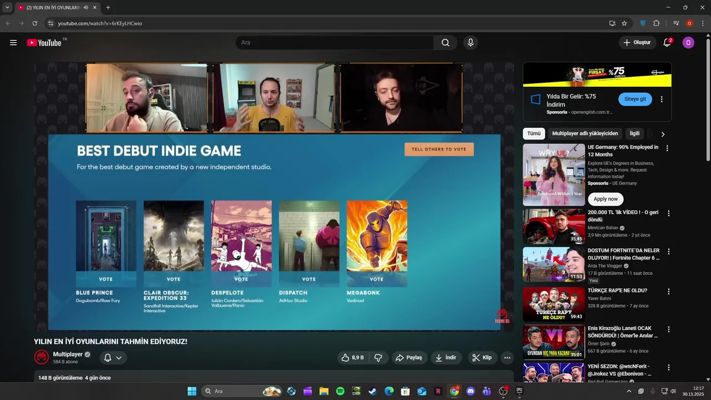This screenshot has width=711, height=400.
Task: Open ad options next to Siteye git
Action: pyautogui.click(x=662, y=99)
